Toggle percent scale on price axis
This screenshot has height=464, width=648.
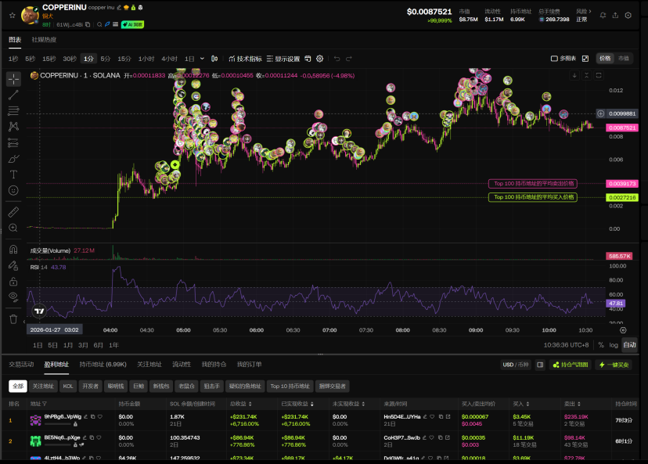pyautogui.click(x=601, y=345)
